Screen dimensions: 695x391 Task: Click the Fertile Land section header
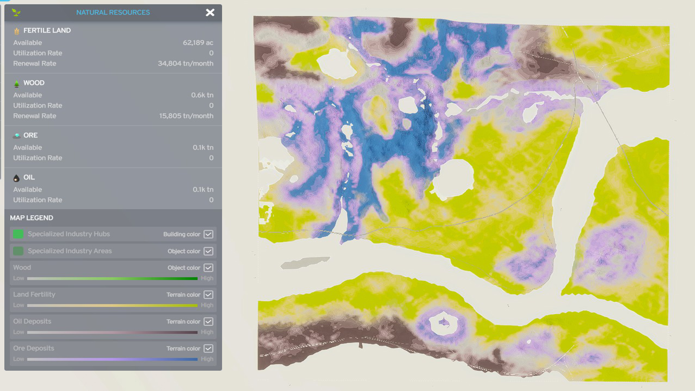[x=47, y=30]
